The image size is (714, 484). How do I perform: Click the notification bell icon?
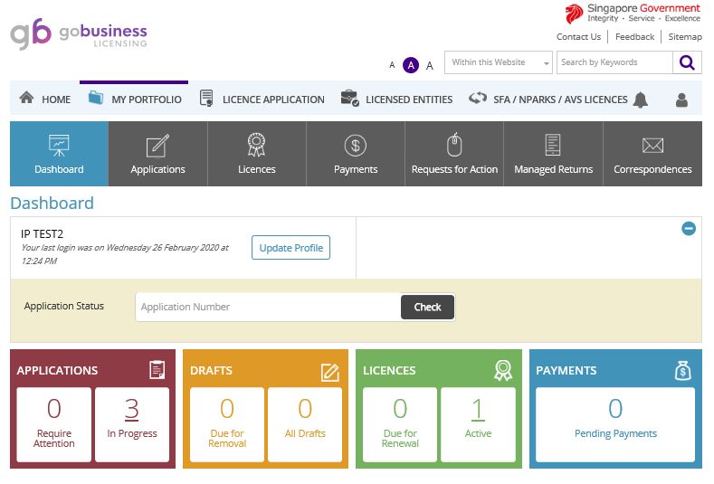click(640, 100)
